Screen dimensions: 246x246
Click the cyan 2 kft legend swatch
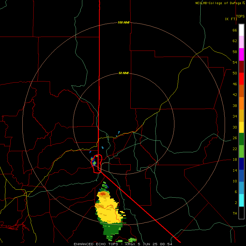(x=241, y=200)
